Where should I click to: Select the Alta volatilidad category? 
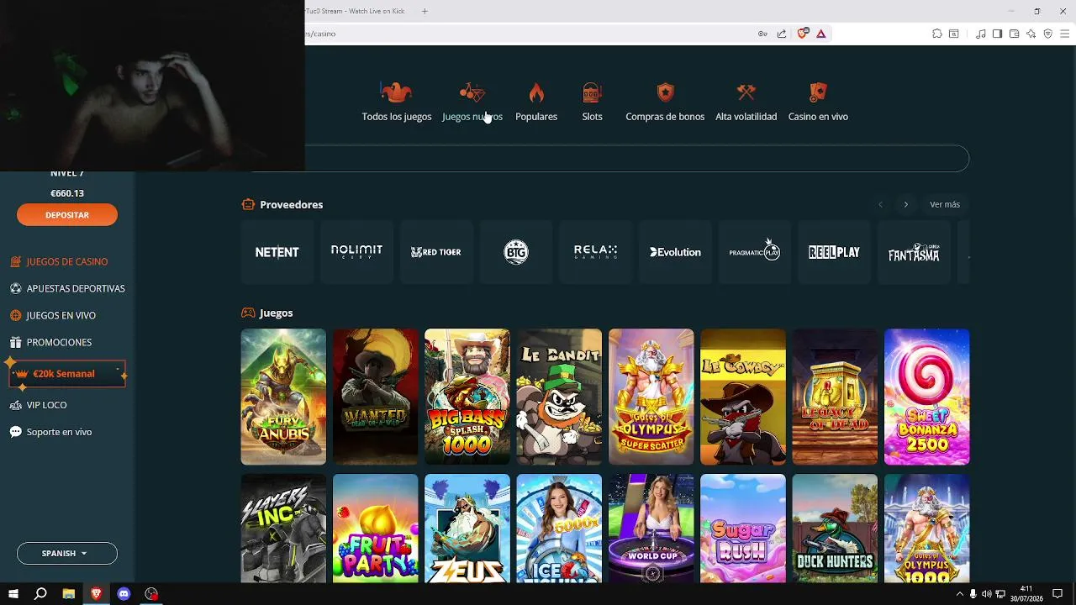point(746,103)
